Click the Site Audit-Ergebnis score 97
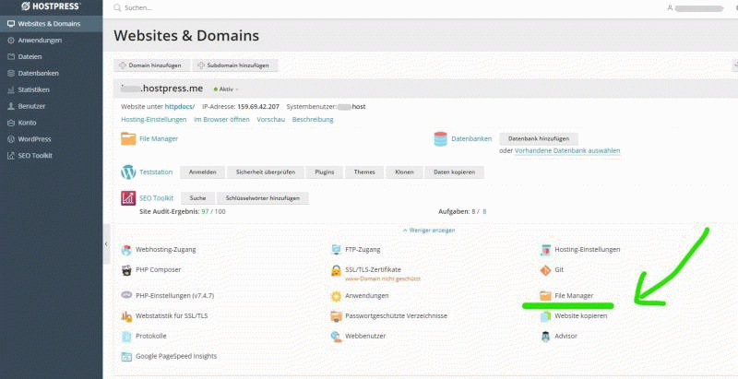 [205, 211]
